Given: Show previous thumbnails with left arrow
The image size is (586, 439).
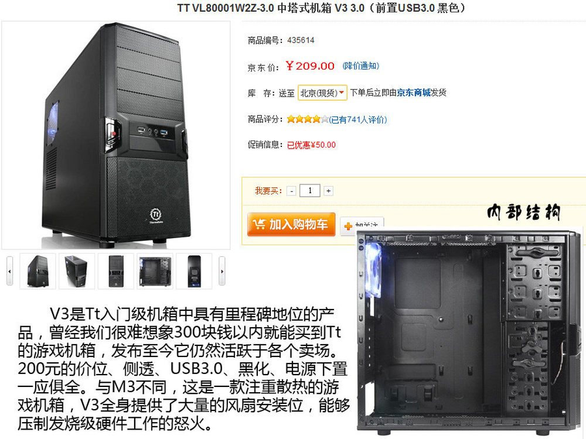Looking at the screenshot, I should (10, 271).
